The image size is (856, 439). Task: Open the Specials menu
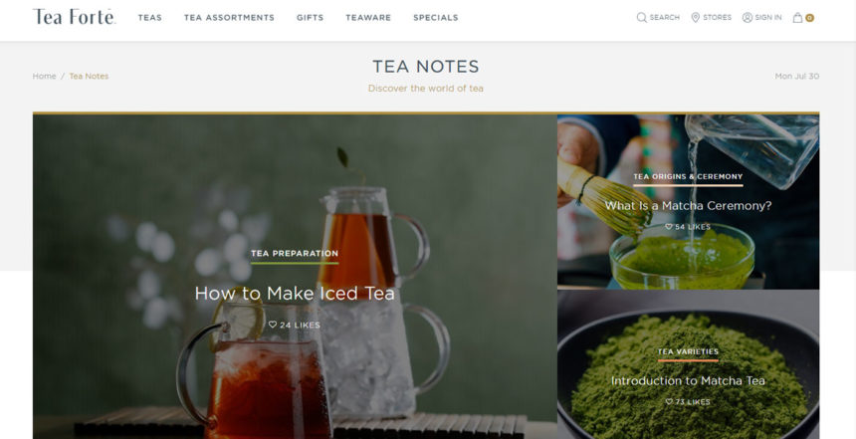pyautogui.click(x=436, y=18)
